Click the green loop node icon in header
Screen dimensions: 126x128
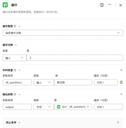(x=5, y=5)
